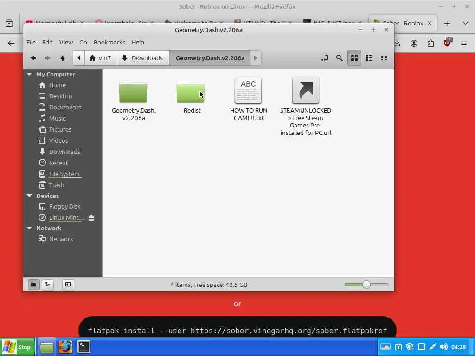Select HOW TO RUN GAME!!.txt file
Viewport: 475px width, 356px height.
coord(249,99)
